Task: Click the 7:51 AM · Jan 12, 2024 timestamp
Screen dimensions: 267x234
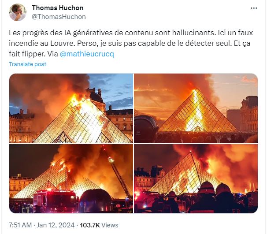Action: pos(42,225)
